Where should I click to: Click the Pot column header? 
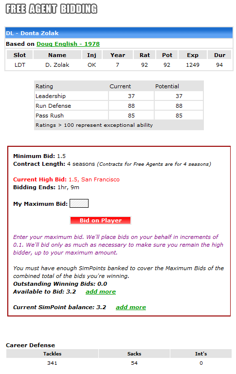point(167,55)
